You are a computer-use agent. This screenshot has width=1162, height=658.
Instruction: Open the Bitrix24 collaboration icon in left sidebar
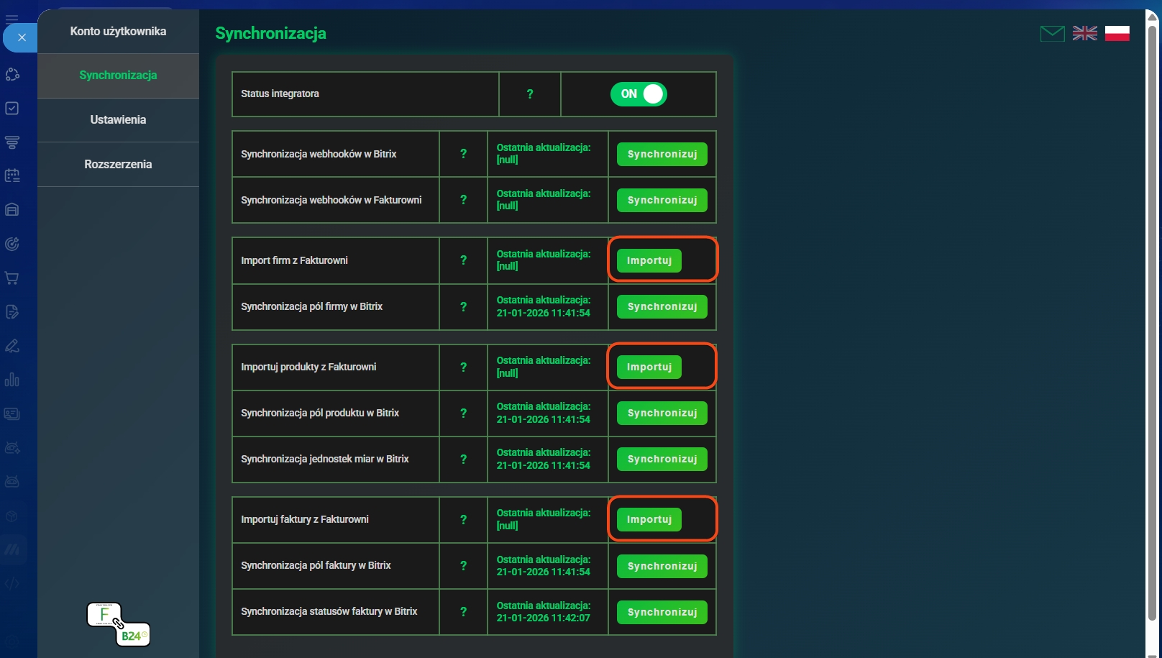[x=12, y=74]
